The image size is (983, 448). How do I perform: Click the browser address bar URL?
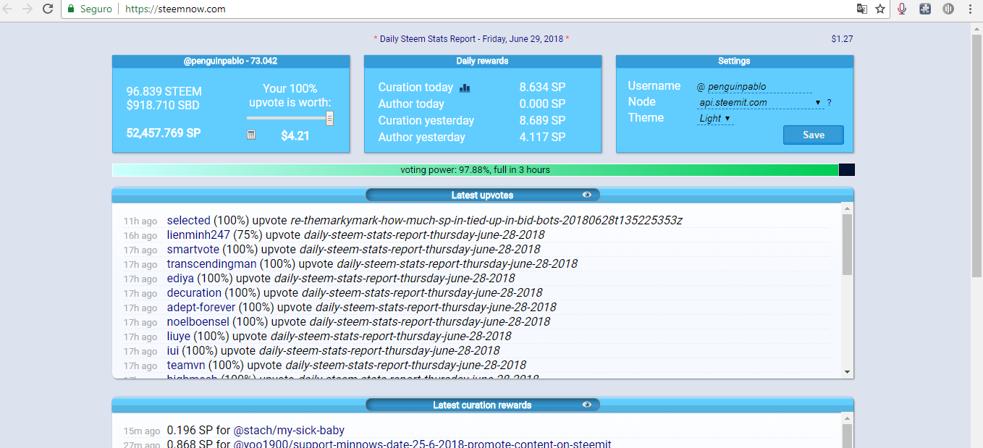pyautogui.click(x=175, y=9)
